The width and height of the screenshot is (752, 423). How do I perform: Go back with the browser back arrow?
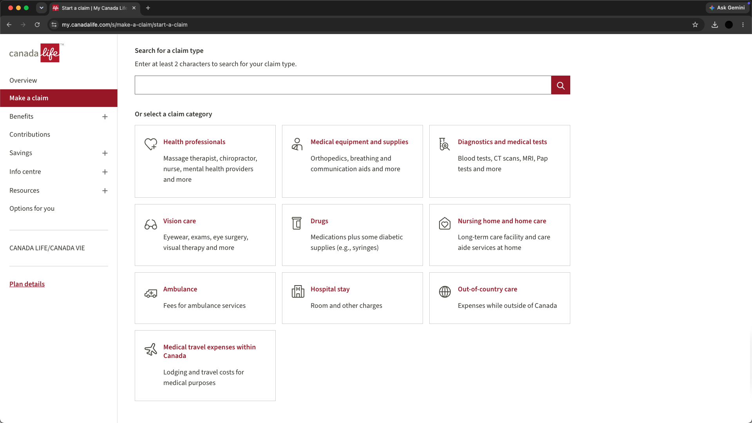click(9, 25)
